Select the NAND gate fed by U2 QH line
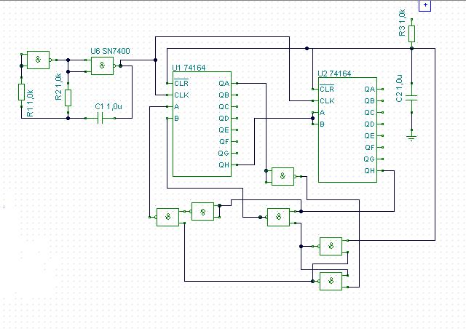This screenshot has width=466, height=329. (x=278, y=217)
